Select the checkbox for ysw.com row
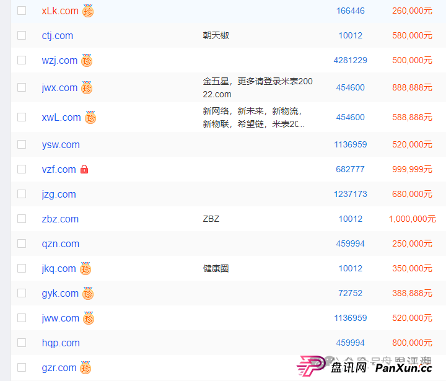The height and width of the screenshot is (381, 446). click(x=22, y=144)
